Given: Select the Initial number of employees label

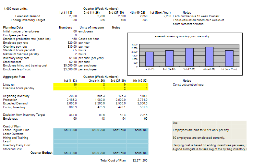Looking at the screenshot, I should tap(21, 31).
